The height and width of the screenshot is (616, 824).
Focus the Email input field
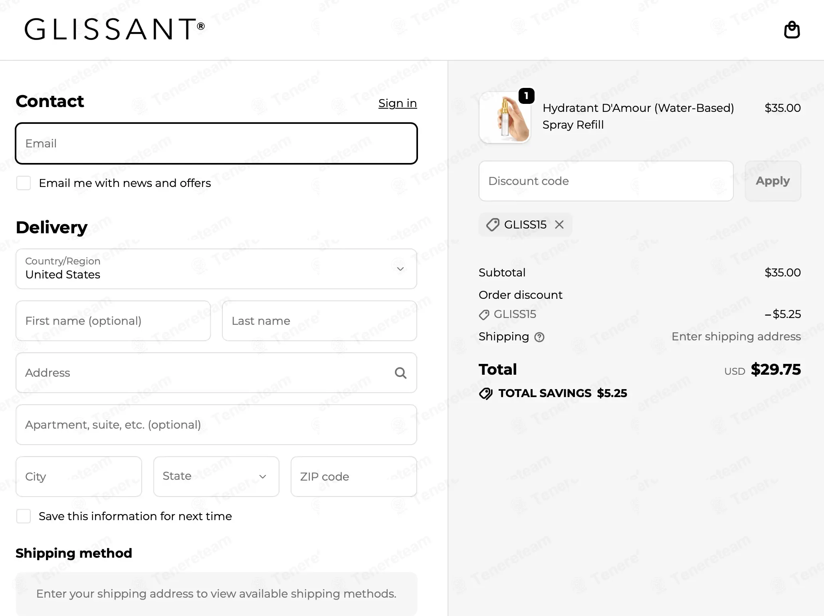[216, 143]
